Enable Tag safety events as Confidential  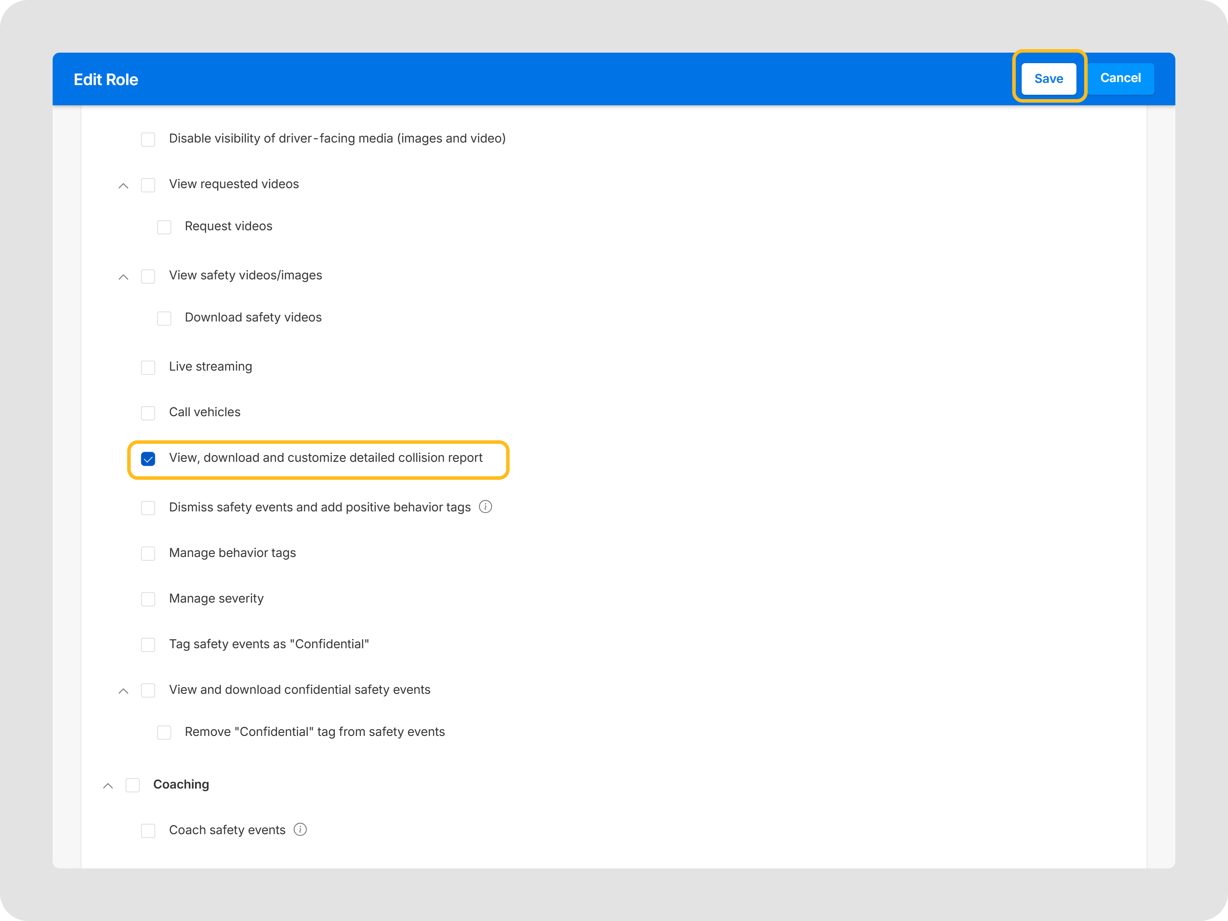(x=148, y=645)
